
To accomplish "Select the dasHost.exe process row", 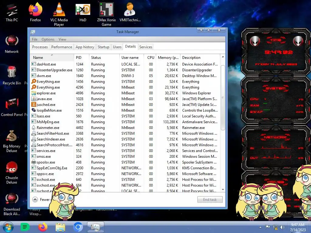I will point(125,64).
